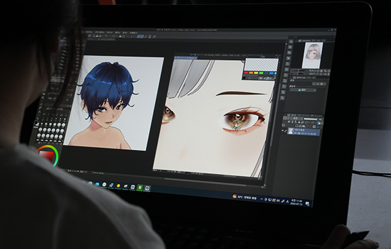Open the Clip Studio Paint taskbar icon
The width and height of the screenshot is (391, 249).
tap(147, 188)
